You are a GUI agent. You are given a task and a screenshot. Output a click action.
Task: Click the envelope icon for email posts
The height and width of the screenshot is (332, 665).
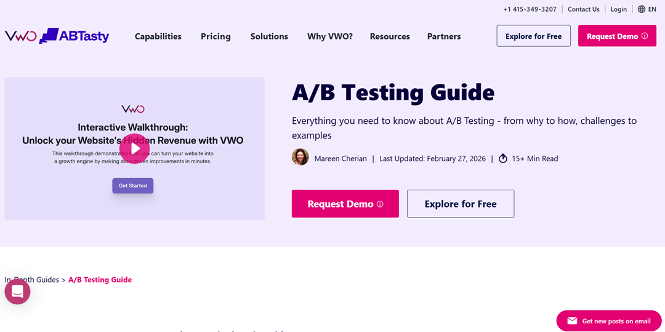point(572,321)
